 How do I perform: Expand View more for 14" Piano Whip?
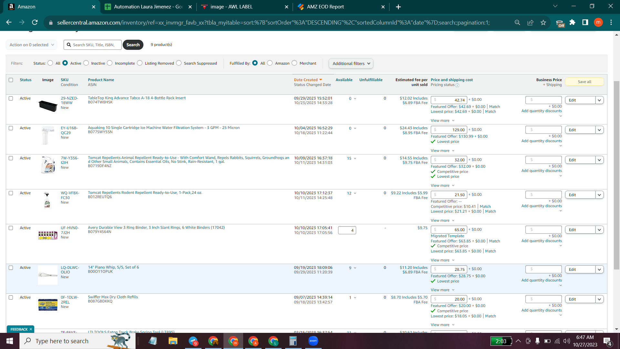[x=442, y=290]
